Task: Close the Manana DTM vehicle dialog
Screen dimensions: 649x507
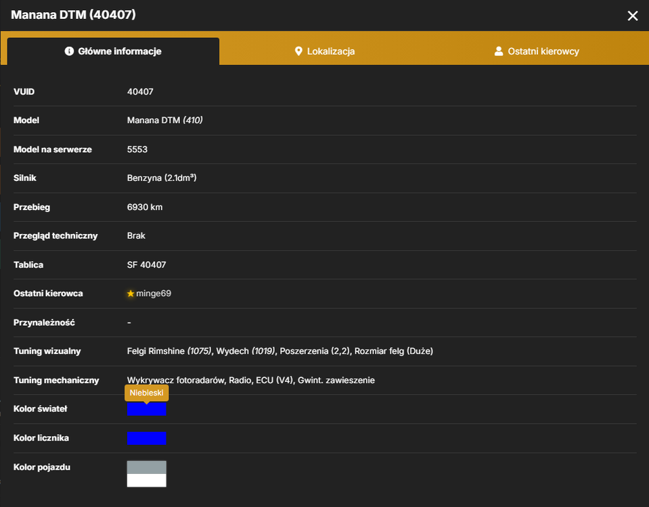Action: 633,16
